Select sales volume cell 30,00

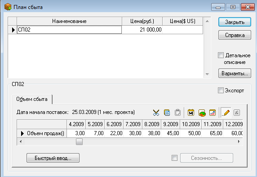point(133,133)
